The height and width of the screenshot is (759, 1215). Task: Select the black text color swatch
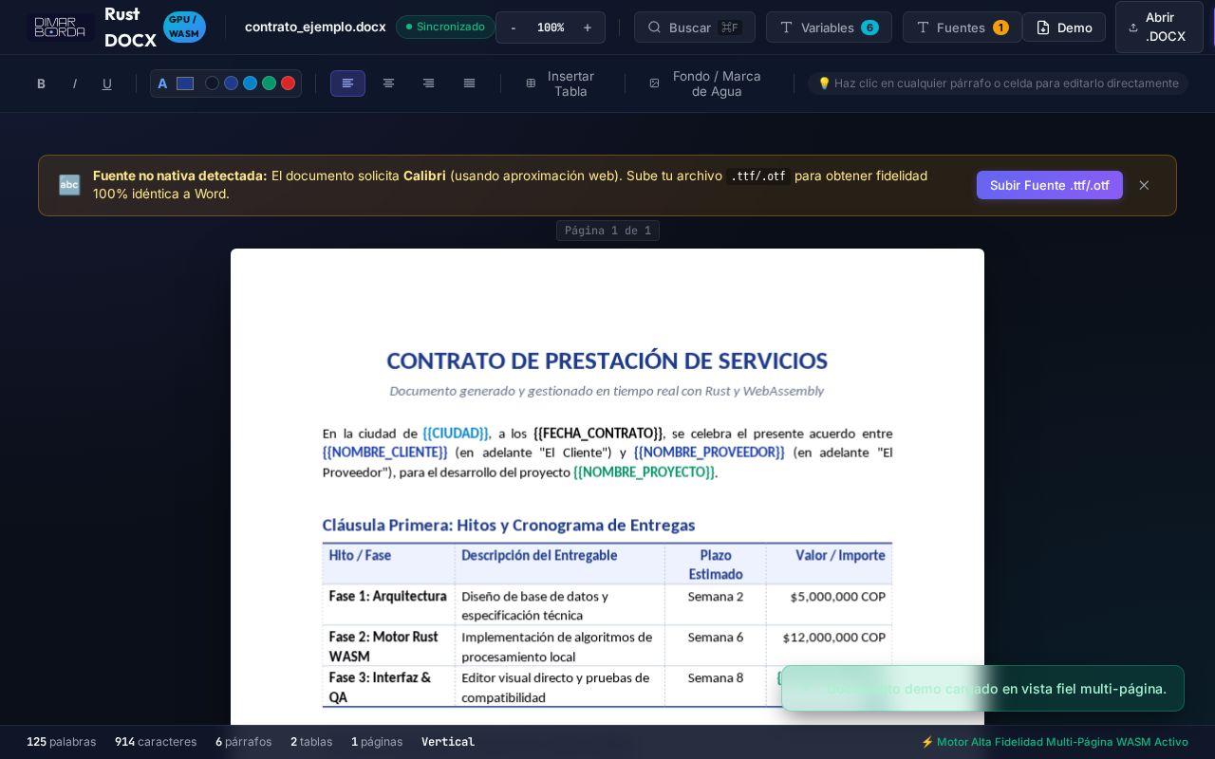[212, 83]
